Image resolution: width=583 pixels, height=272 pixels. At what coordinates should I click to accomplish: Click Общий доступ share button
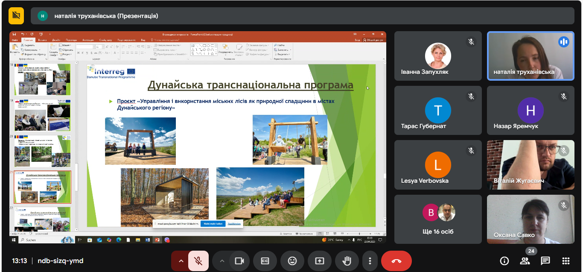[374, 40]
